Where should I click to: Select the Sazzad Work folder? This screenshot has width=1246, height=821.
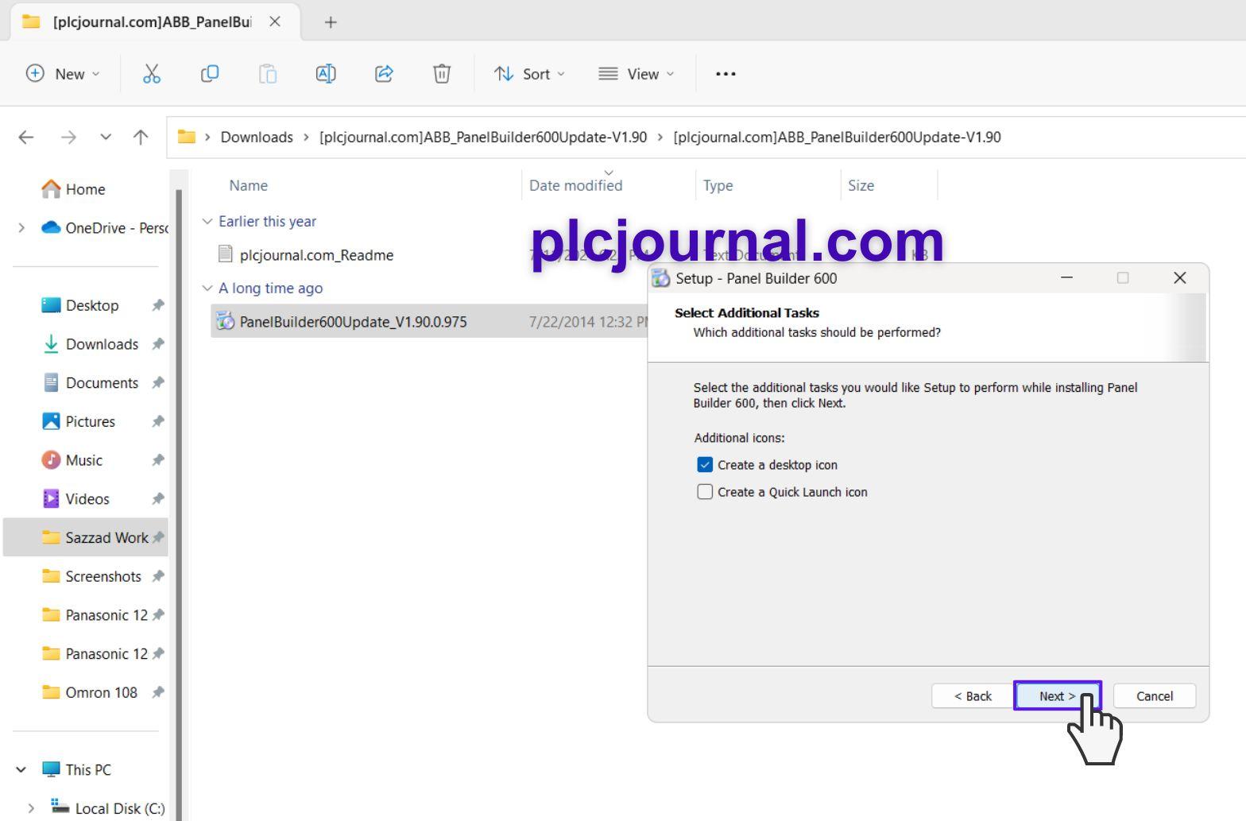pyautogui.click(x=86, y=537)
